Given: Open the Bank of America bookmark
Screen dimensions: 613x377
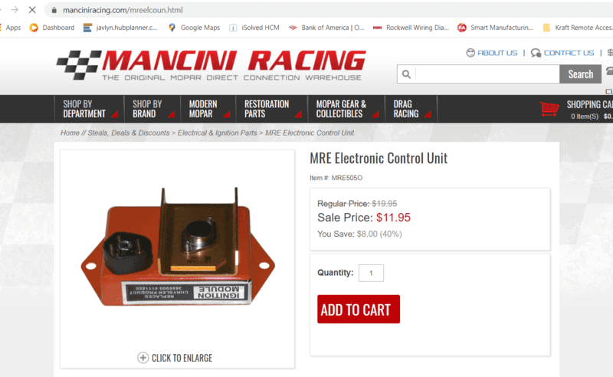Looking at the screenshot, I should [326, 28].
